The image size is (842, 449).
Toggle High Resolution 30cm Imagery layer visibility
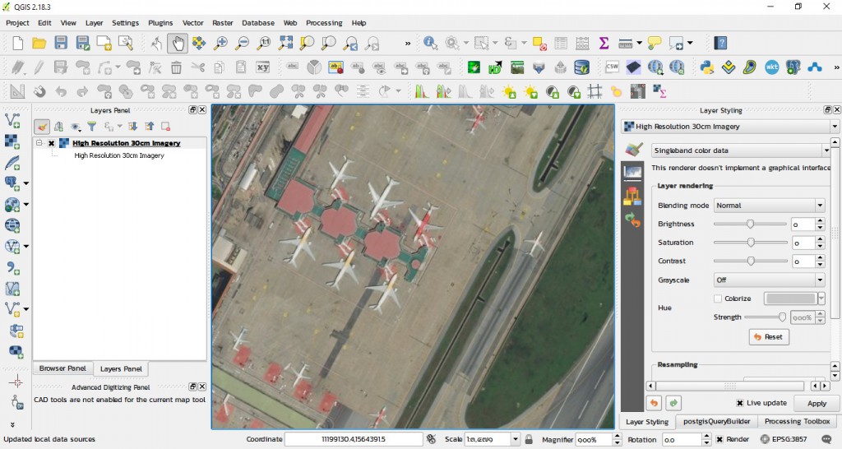(51, 143)
